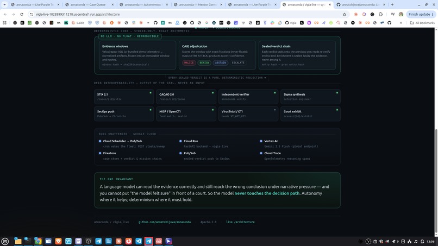
Task: Switch to the 'annaconda — Case Queue' tab
Action: click(x=89, y=4)
